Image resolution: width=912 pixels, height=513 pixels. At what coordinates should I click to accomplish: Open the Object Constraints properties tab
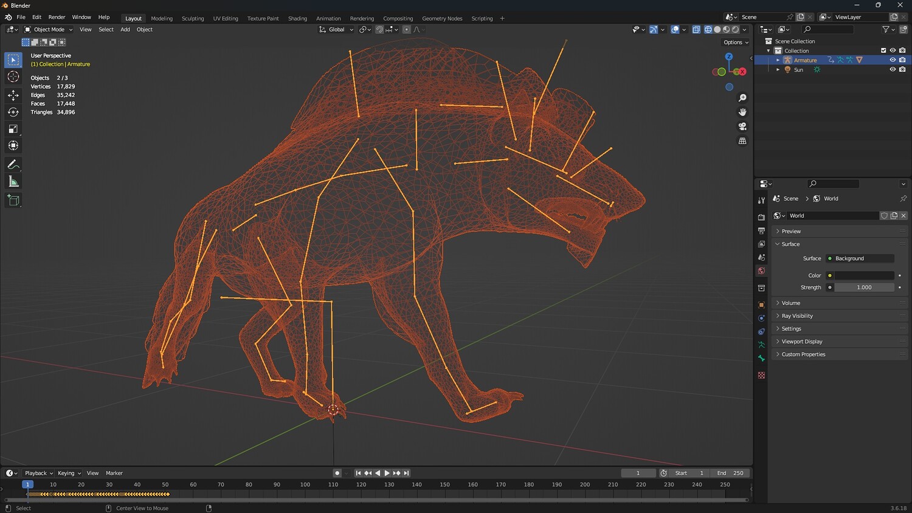coord(761,331)
